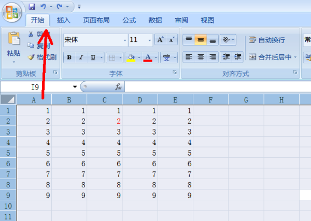Click the Select All corner of the grid
This screenshot has height=221, width=311.
[x=8, y=99]
